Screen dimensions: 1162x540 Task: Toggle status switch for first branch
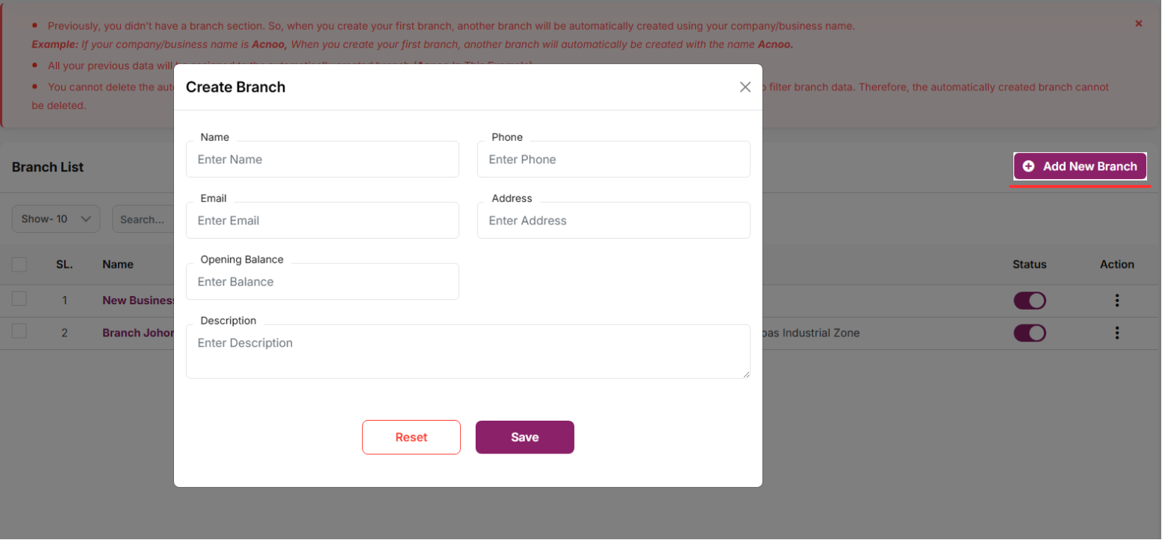tap(1029, 301)
